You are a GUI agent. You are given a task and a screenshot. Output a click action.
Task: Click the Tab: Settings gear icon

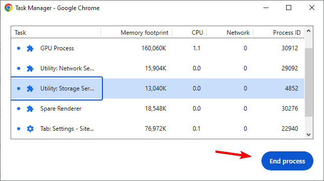point(30,129)
